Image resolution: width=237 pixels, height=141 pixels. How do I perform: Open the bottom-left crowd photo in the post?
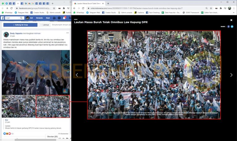point(19,106)
